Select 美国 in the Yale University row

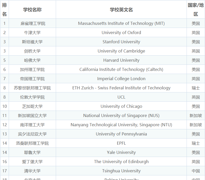[196, 153]
